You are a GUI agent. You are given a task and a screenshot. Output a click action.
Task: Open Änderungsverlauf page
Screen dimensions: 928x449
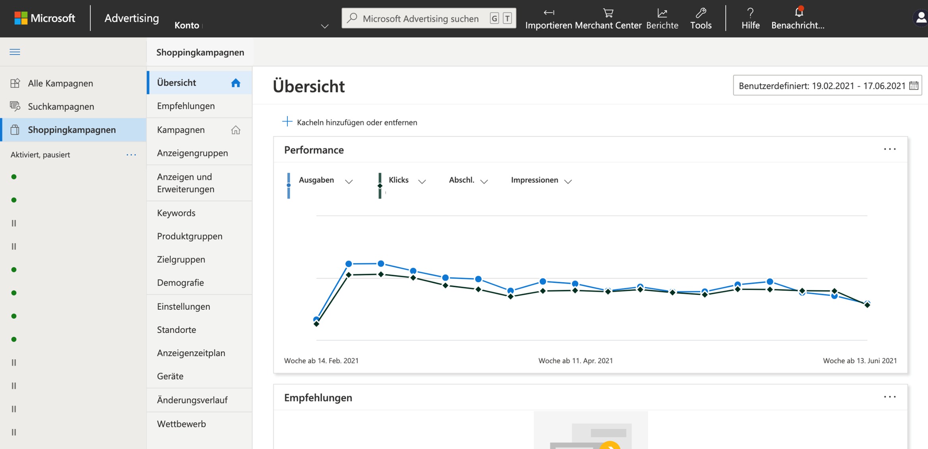[200, 400]
